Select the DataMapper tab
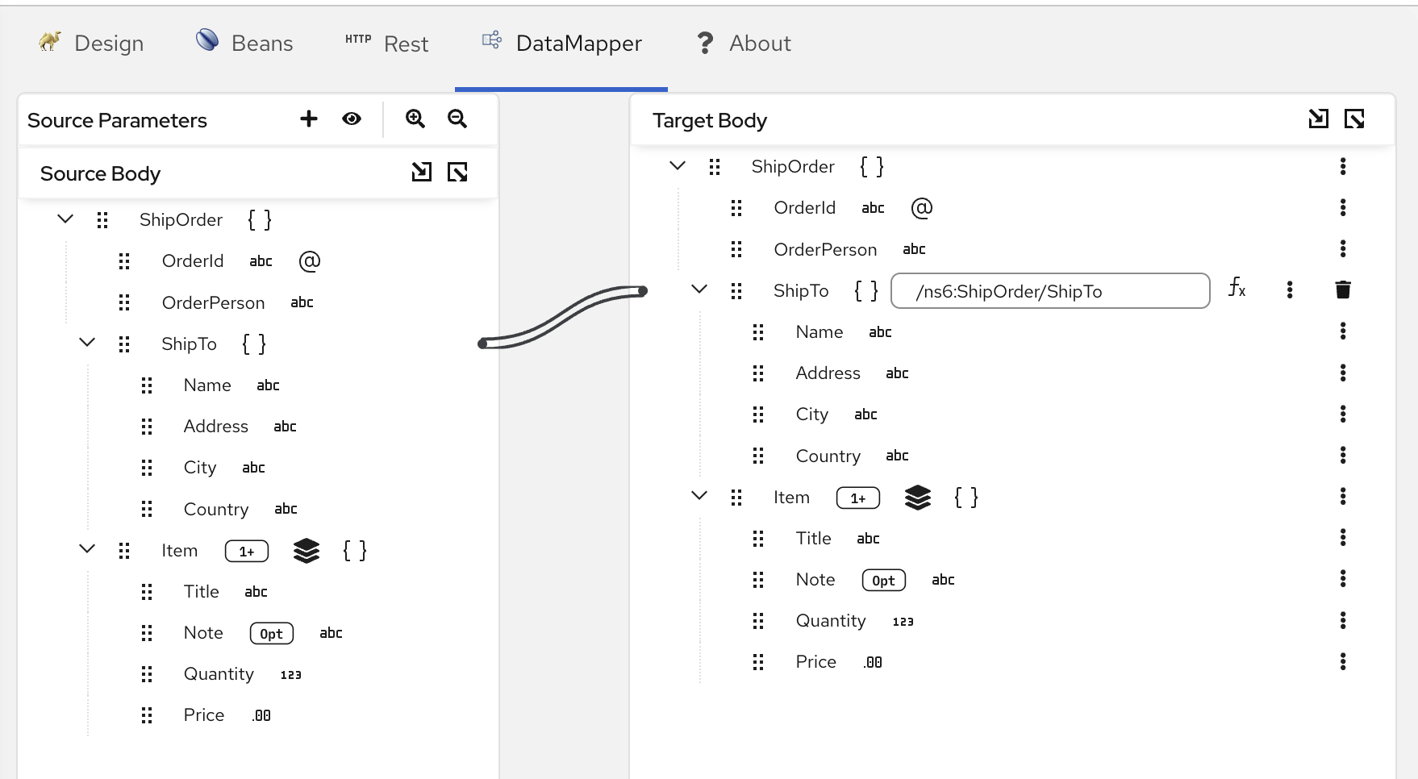The image size is (1418, 779). pyautogui.click(x=561, y=44)
